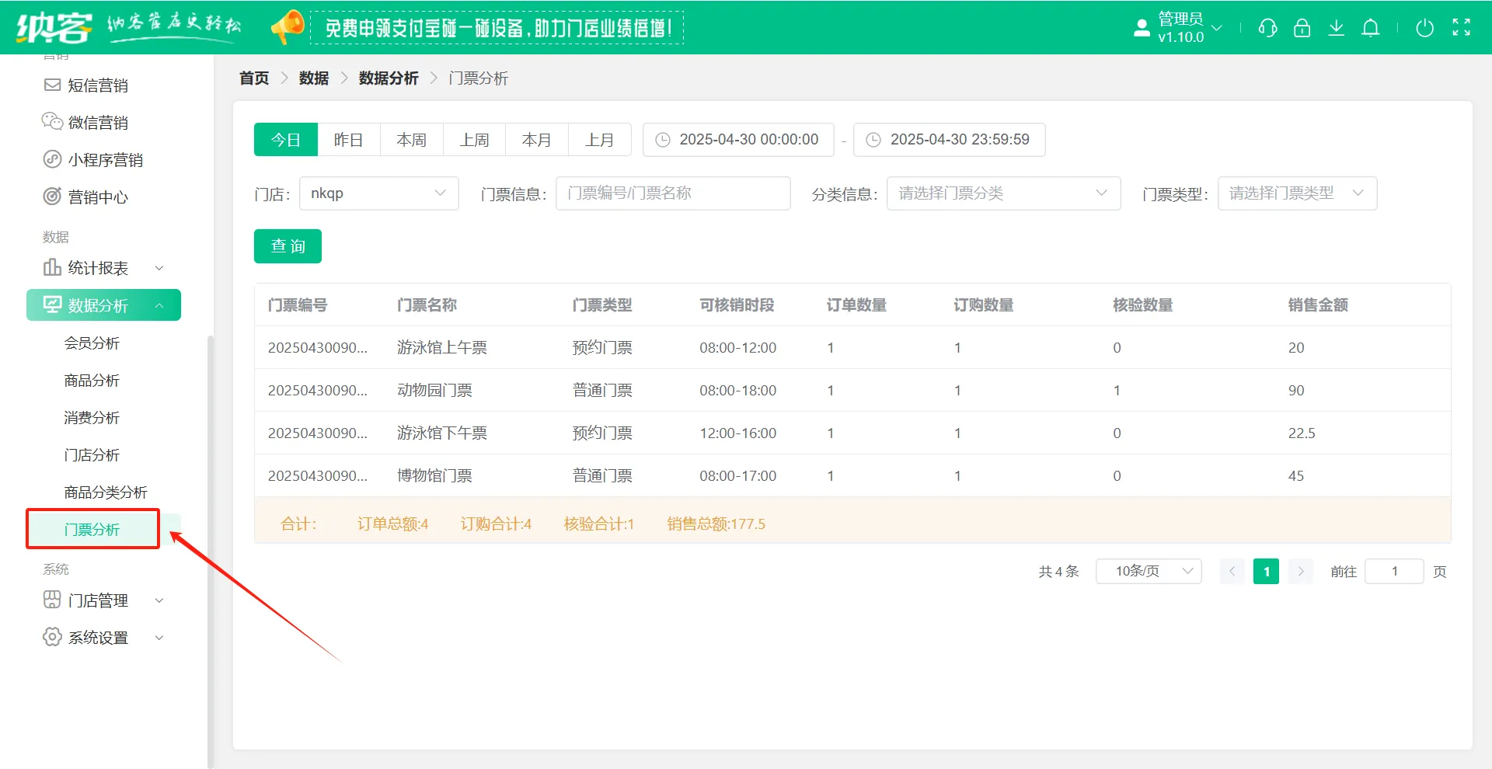This screenshot has height=769, width=1492.
Task: Click the 游泳馆上午票 row name
Action: click(442, 348)
